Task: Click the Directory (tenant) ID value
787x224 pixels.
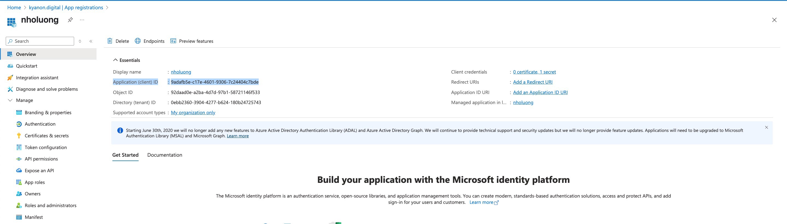Action: click(x=216, y=102)
